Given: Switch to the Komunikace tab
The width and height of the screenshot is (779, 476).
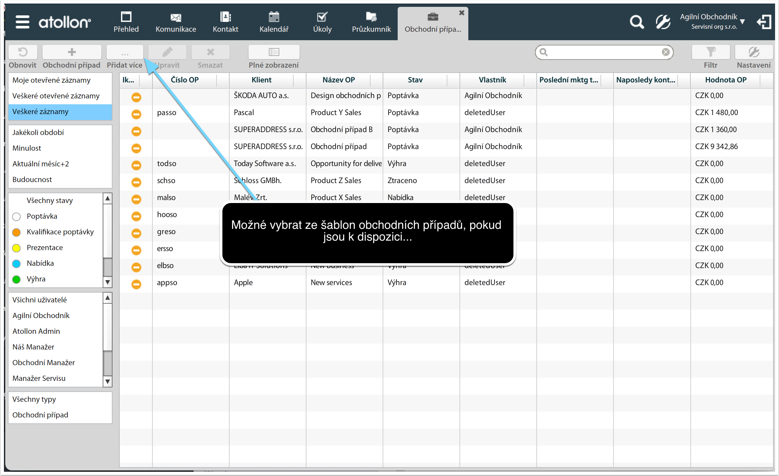Looking at the screenshot, I should pos(176,22).
